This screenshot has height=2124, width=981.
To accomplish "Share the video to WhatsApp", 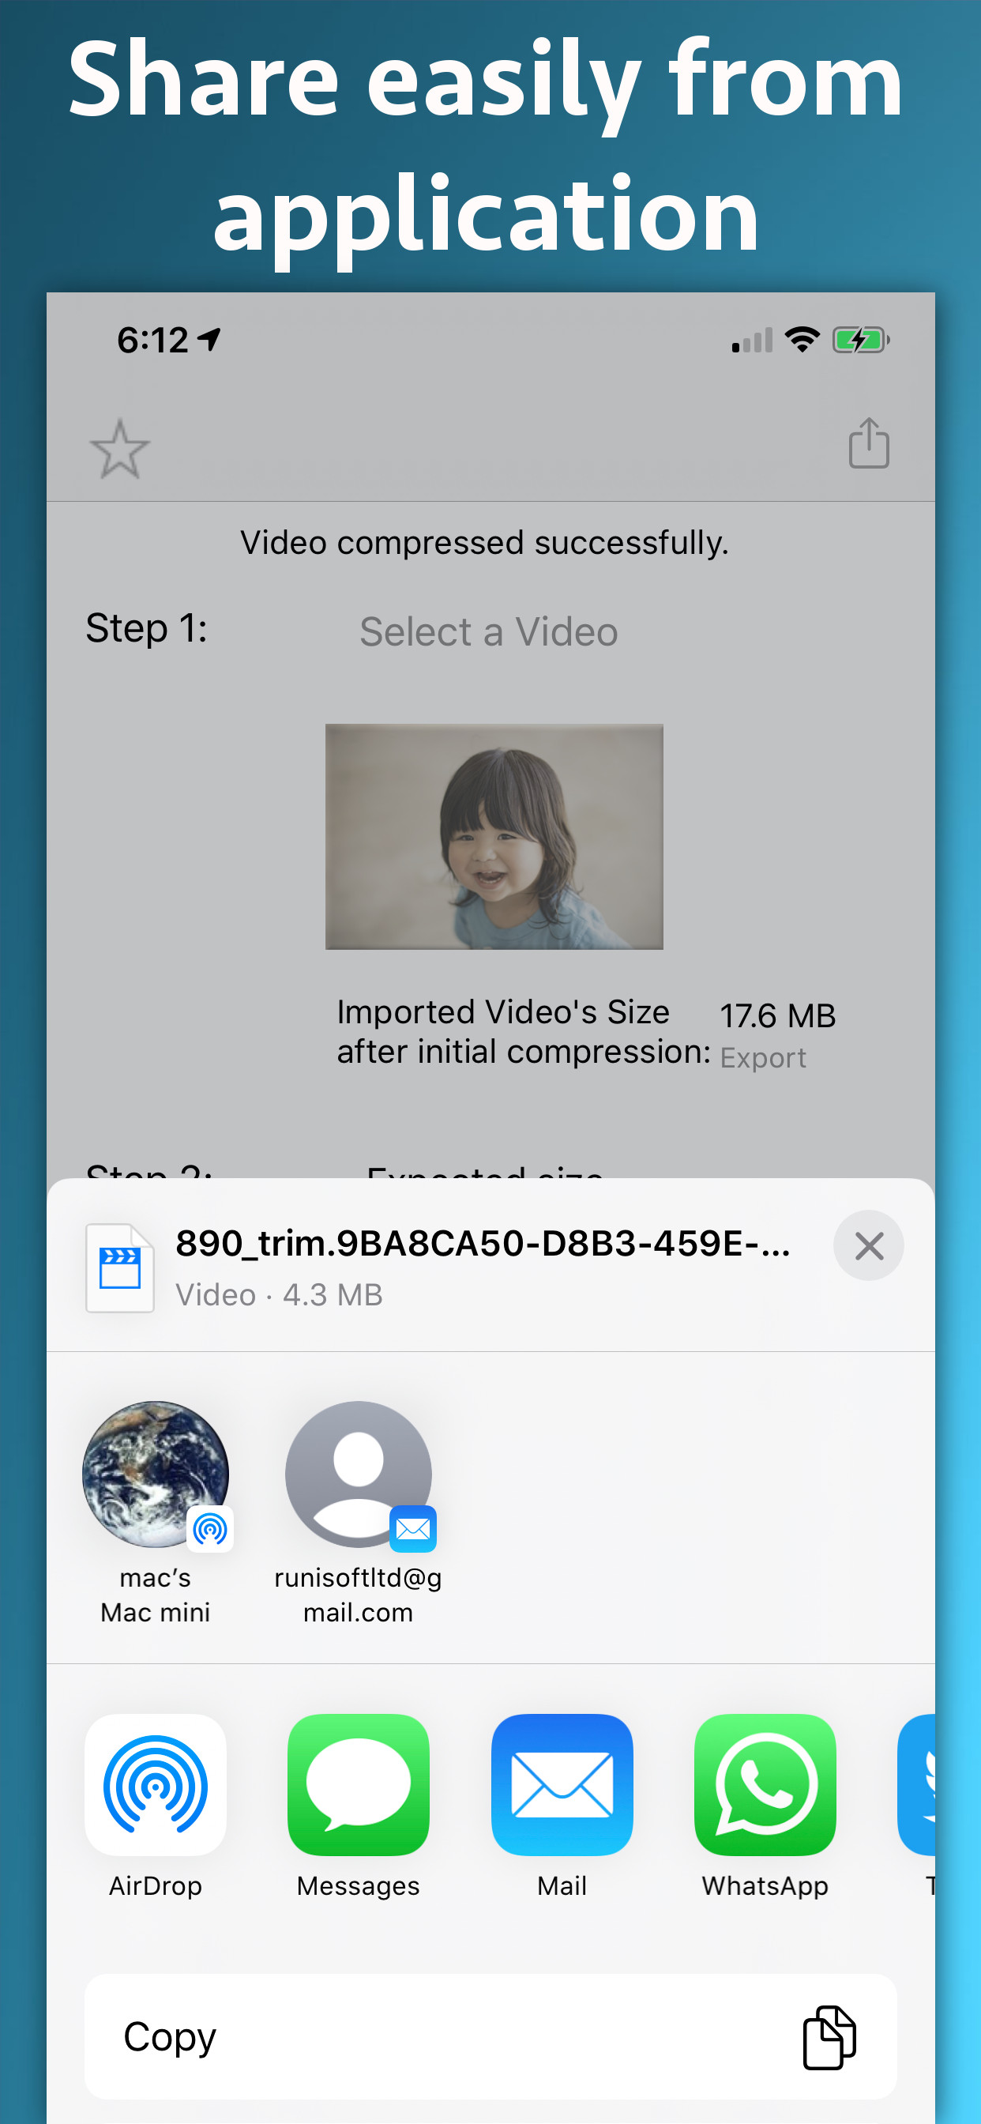I will [x=765, y=1784].
